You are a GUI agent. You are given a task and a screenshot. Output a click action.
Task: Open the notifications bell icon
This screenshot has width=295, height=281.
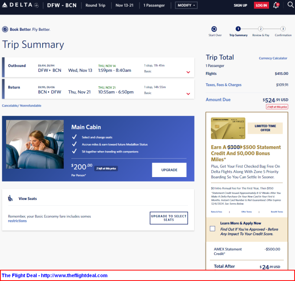[x=276, y=5]
